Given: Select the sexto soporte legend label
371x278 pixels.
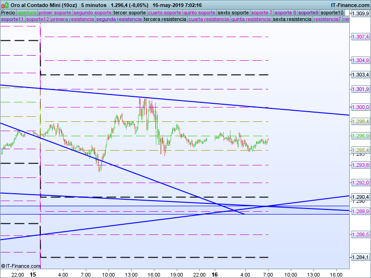Looking at the screenshot, I should [233, 13].
